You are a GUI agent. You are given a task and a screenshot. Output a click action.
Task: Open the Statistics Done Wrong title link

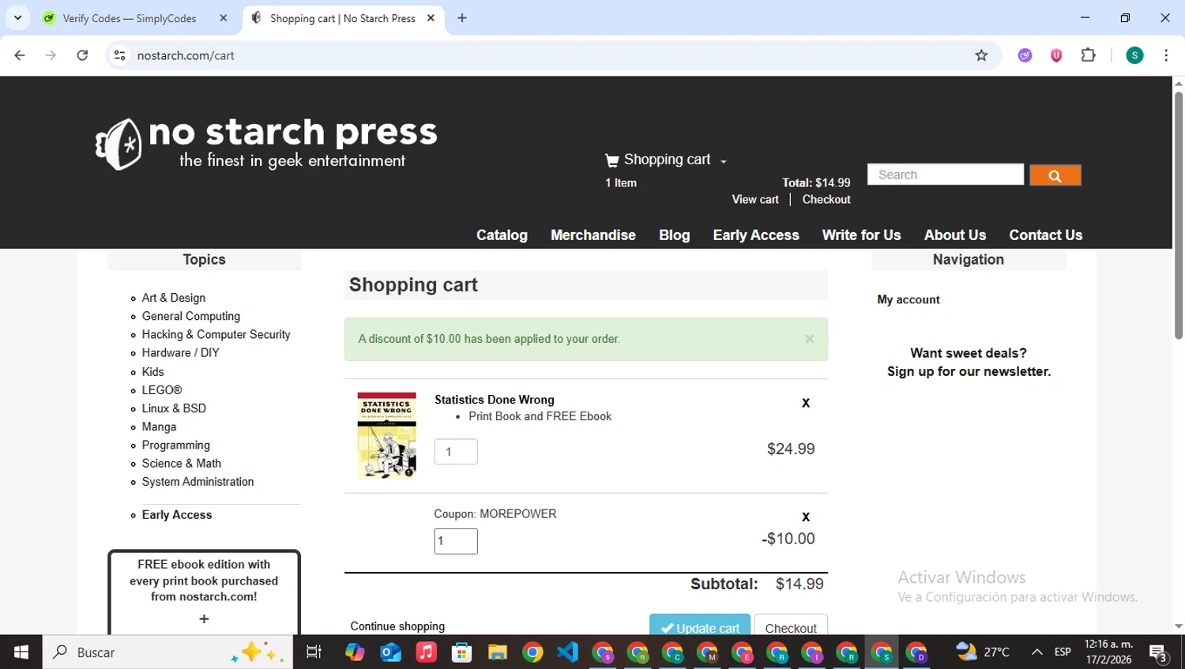pyautogui.click(x=495, y=400)
